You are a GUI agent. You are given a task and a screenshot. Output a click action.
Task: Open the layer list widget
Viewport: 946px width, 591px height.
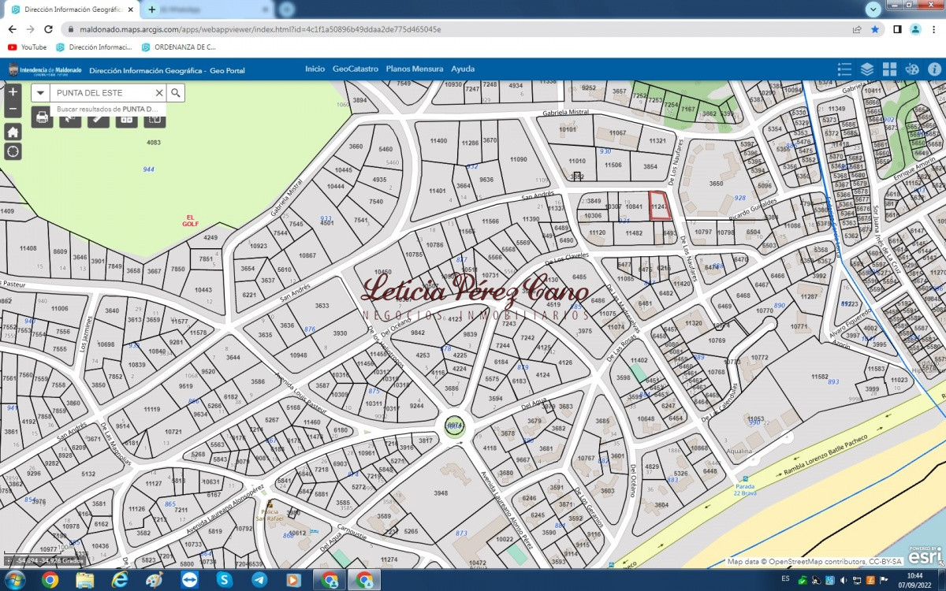pyautogui.click(x=867, y=69)
